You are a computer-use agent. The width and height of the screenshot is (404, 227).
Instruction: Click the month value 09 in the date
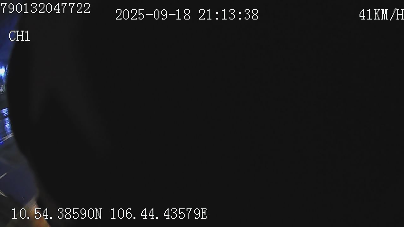pyautogui.click(x=160, y=15)
